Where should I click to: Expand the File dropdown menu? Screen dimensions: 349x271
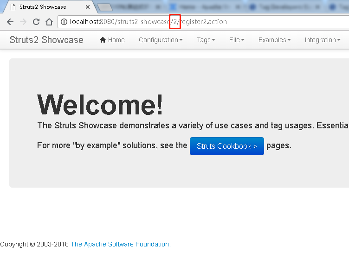coord(237,40)
